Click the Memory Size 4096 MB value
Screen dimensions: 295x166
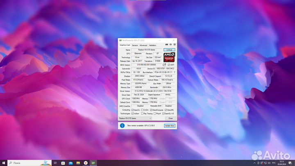click(138, 87)
